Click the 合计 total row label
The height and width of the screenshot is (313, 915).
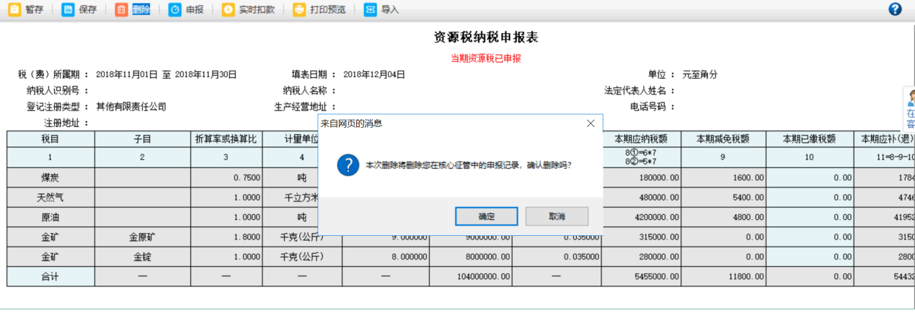pyautogui.click(x=50, y=276)
